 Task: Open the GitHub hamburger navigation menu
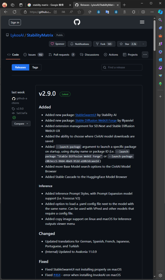point(142,22)
